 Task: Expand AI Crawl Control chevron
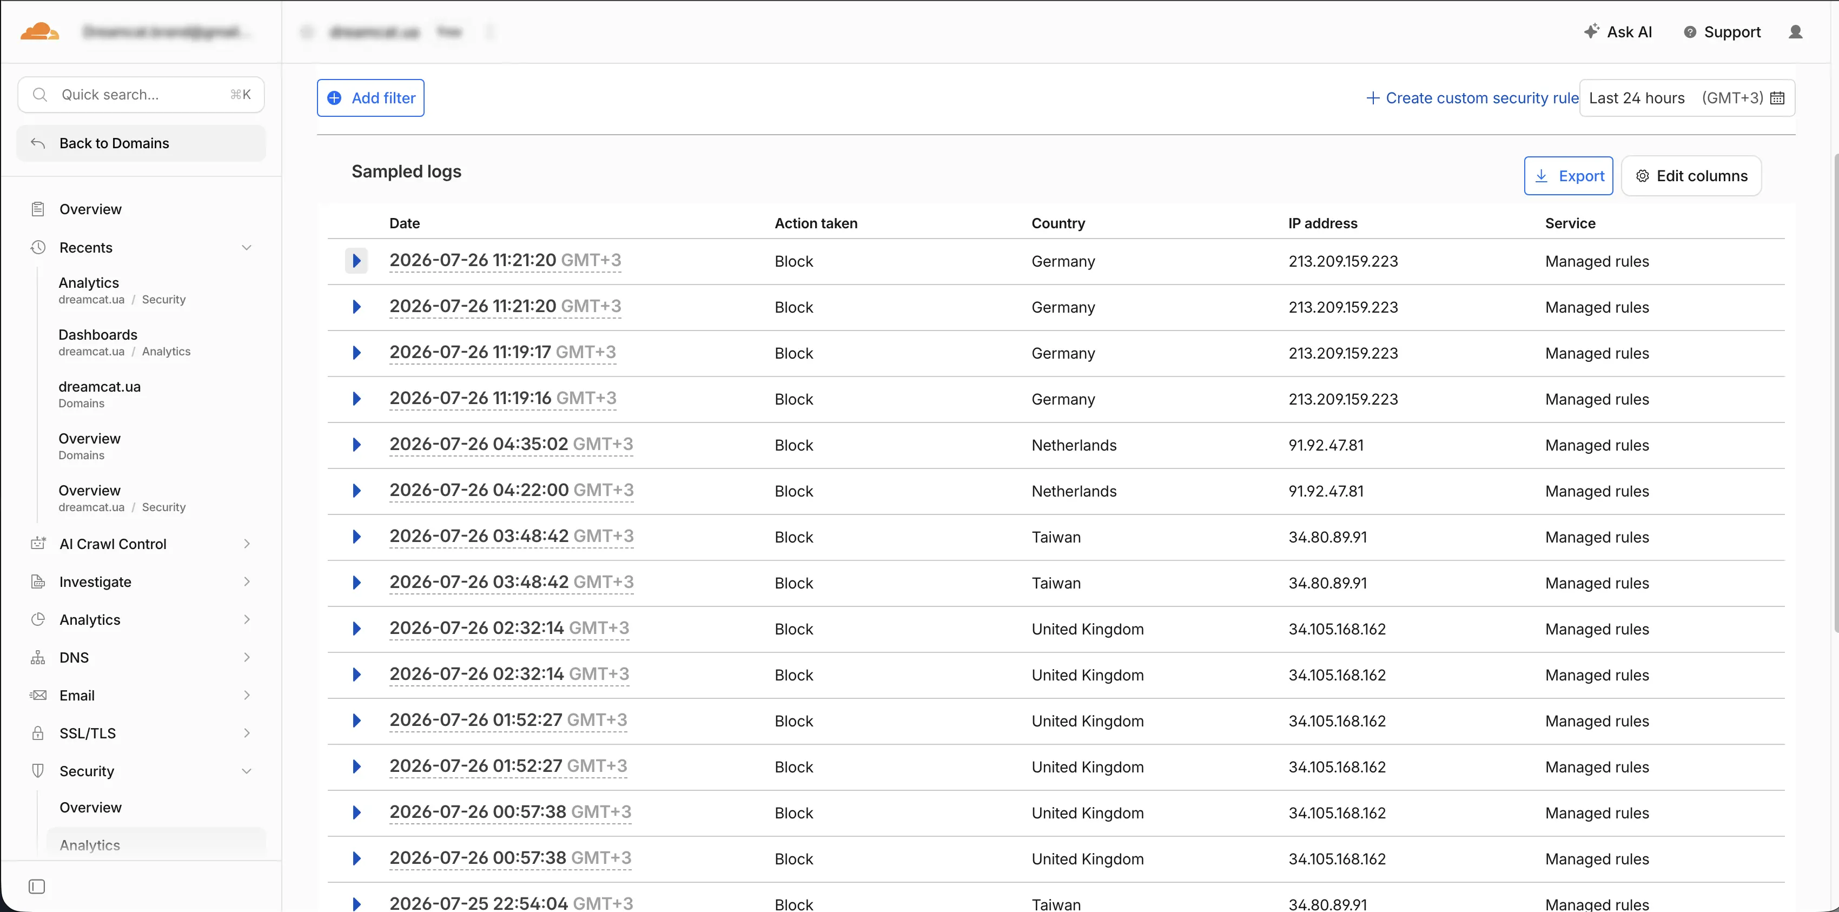(246, 544)
